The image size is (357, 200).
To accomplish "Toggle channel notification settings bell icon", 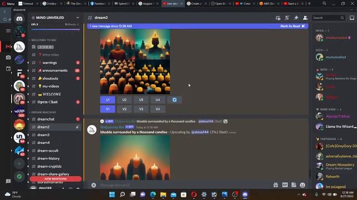I will click(287, 18).
